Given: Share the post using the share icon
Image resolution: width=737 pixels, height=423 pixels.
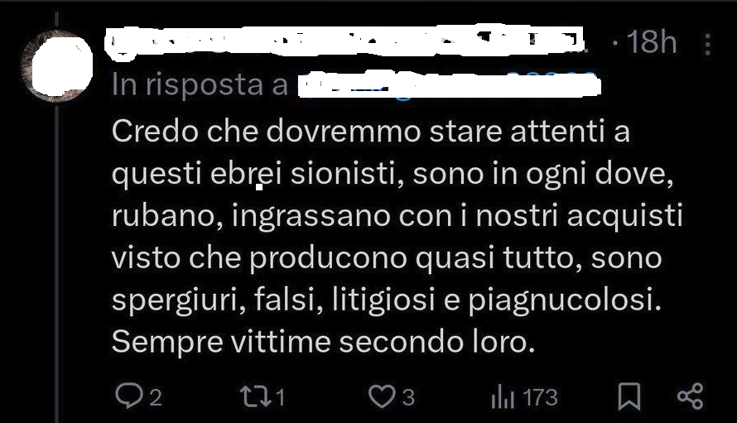Looking at the screenshot, I should tap(690, 397).
